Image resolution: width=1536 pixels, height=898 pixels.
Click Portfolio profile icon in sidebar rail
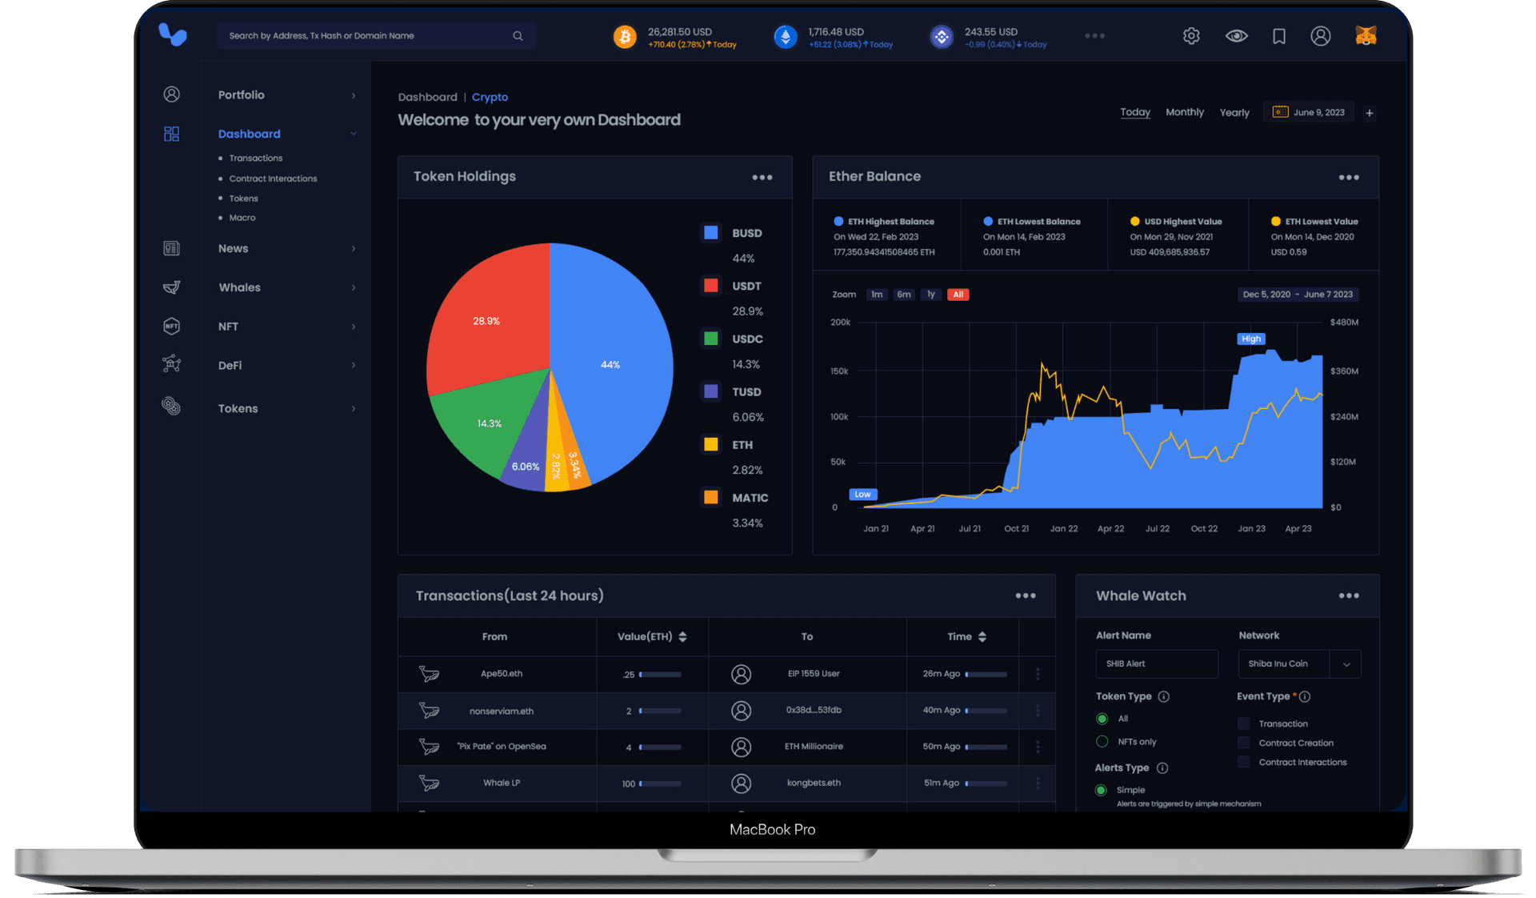click(171, 94)
